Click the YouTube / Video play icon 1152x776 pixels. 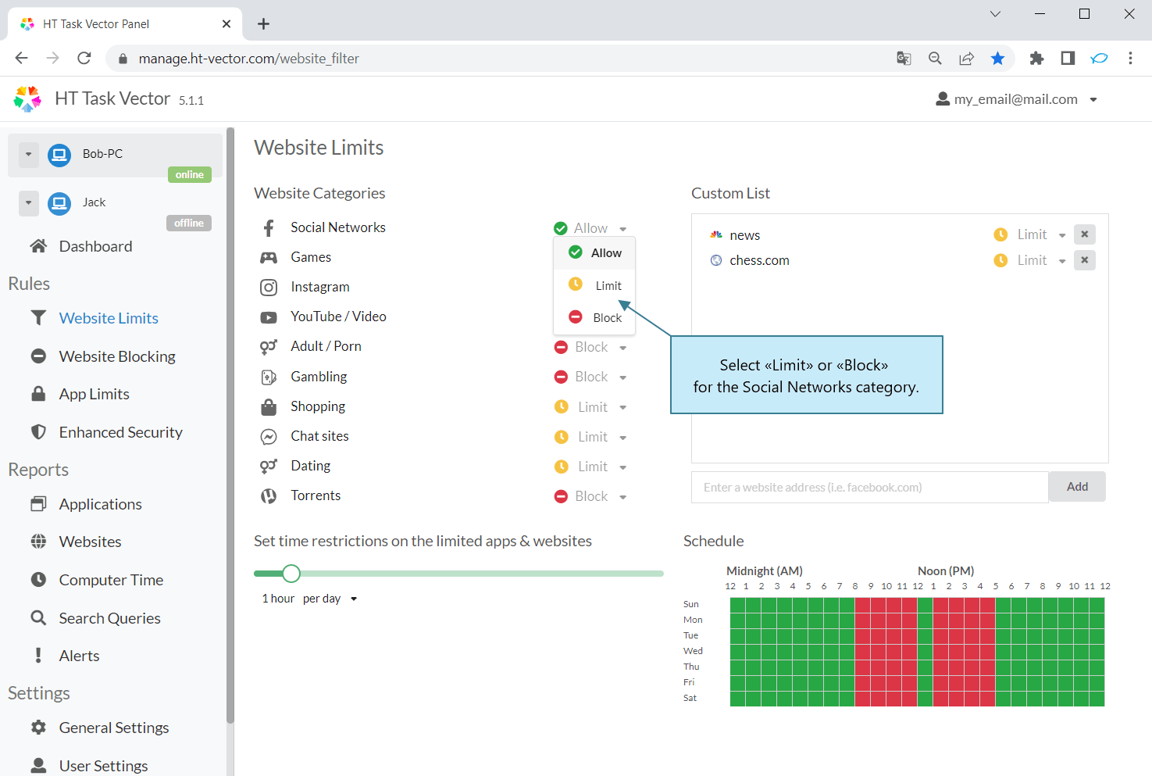click(x=269, y=317)
